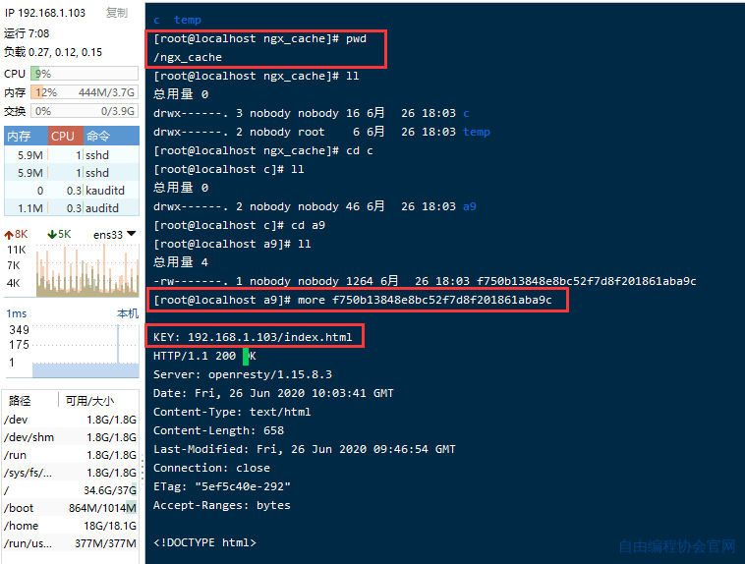745x564 pixels.
Task: Click the 复制 link to copy the IP
Action: click(x=116, y=13)
